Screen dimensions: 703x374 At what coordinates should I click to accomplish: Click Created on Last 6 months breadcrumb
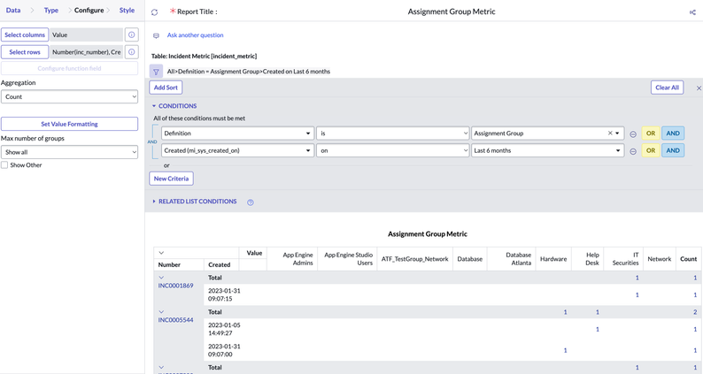pos(297,72)
